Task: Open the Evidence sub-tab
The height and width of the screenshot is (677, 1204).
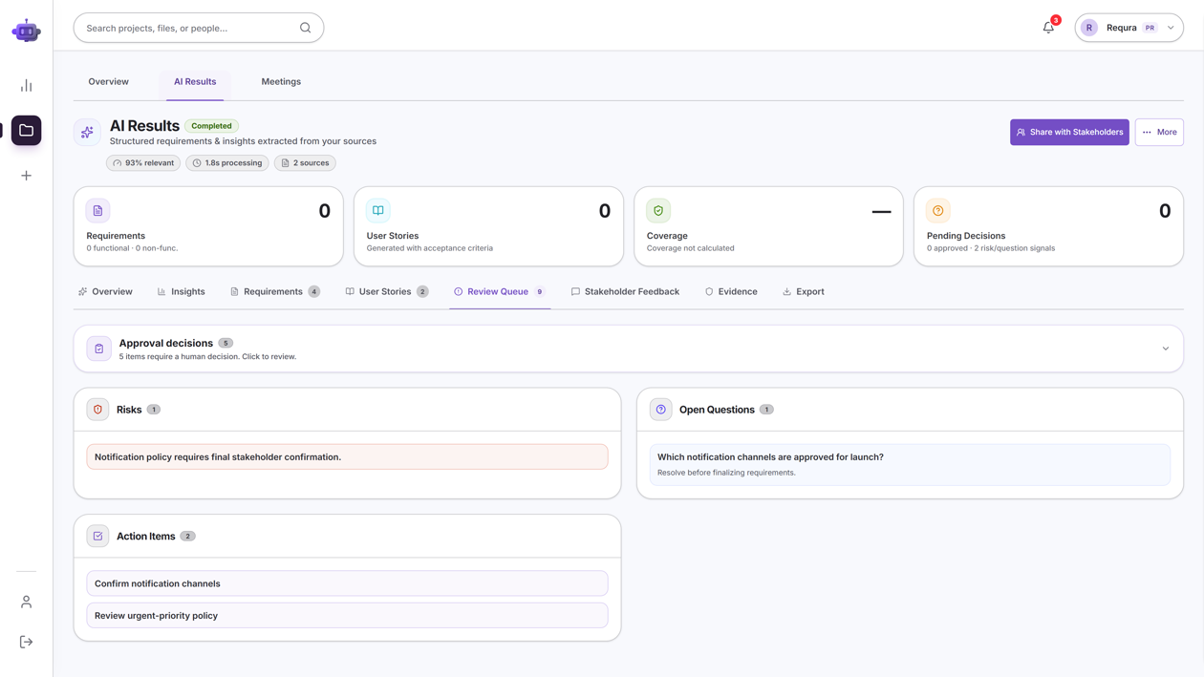Action: (731, 291)
